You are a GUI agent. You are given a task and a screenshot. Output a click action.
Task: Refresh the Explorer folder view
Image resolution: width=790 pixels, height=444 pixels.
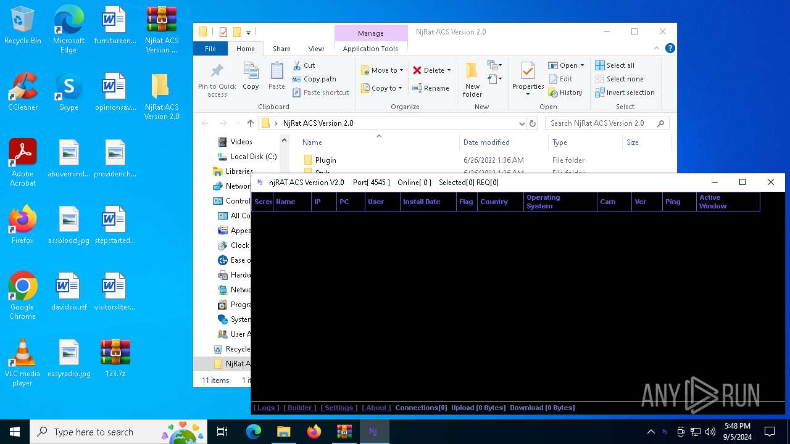533,123
